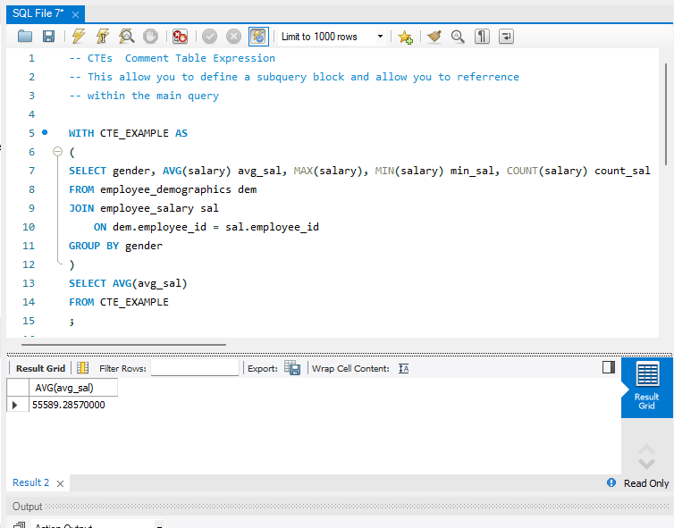Select Result Grid side panel button
The height and width of the screenshot is (528, 674).
[x=646, y=386]
